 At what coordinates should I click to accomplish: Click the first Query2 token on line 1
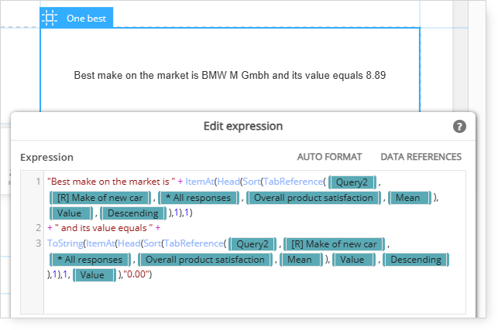[352, 182]
